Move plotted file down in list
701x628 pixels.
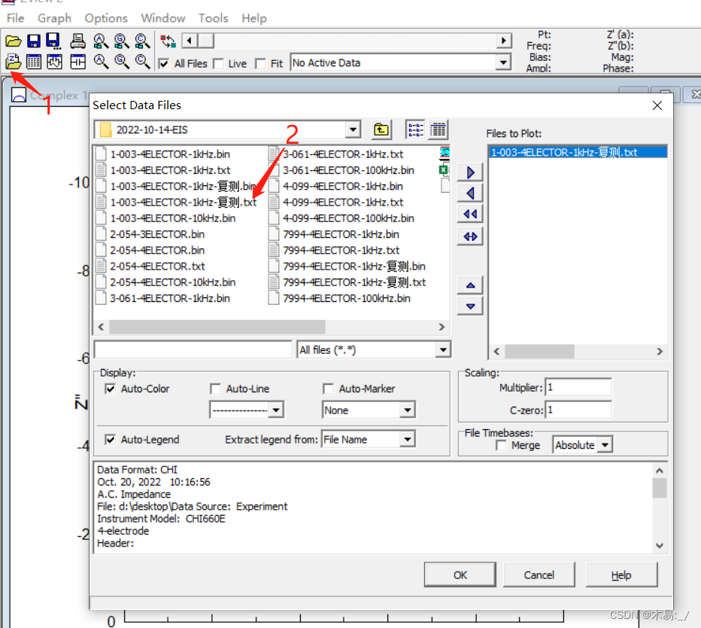(x=470, y=306)
